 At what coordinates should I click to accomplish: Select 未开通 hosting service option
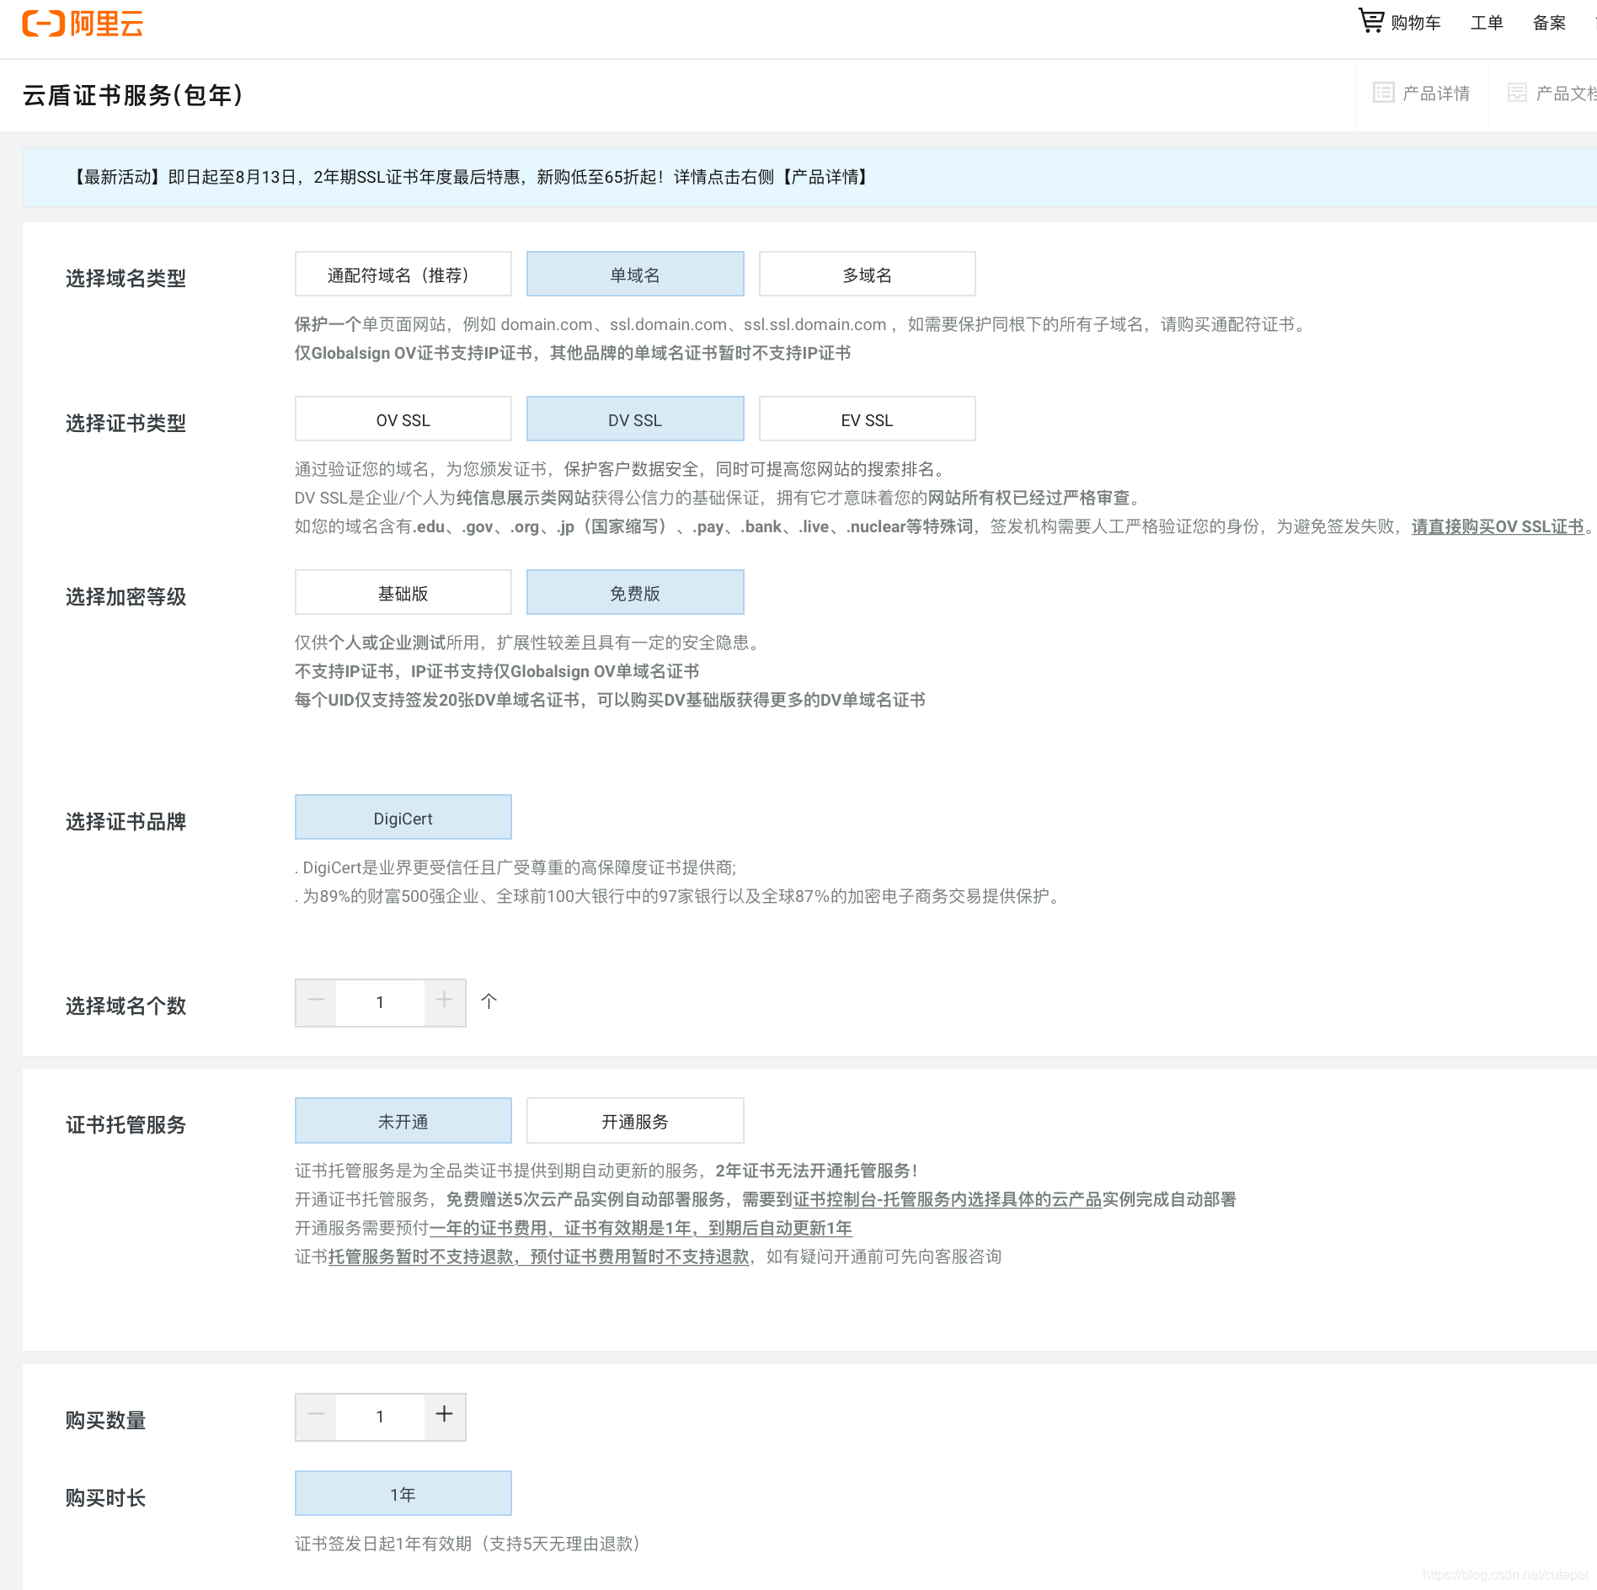pyautogui.click(x=403, y=1121)
